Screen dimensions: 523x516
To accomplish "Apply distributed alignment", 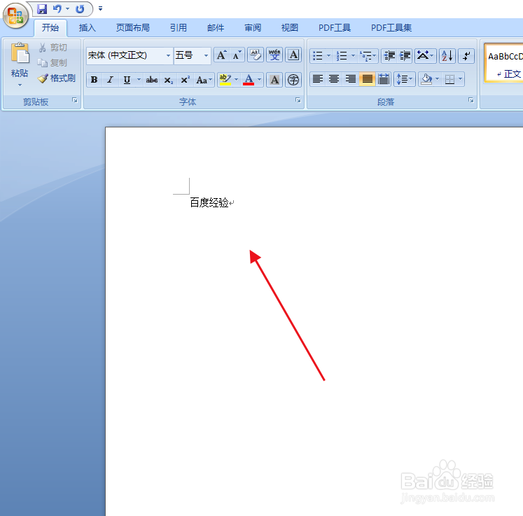I will [x=384, y=79].
